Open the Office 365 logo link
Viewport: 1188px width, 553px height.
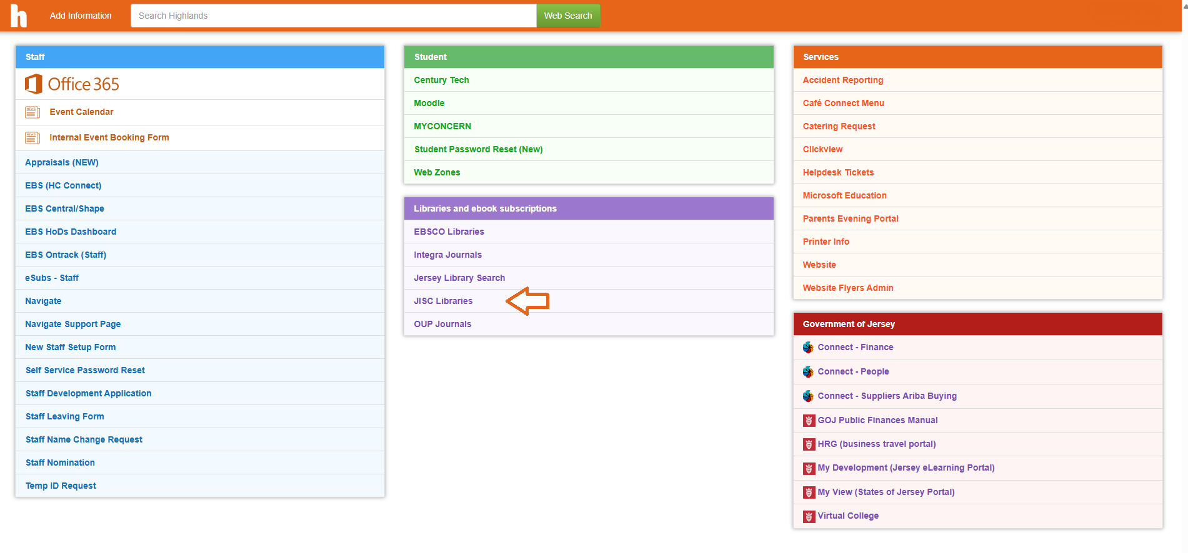pyautogui.click(x=72, y=84)
